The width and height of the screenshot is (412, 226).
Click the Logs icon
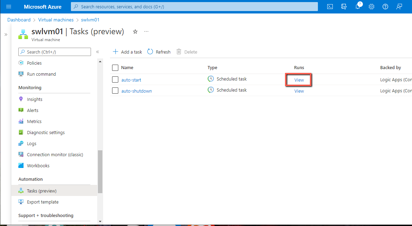coord(21,143)
